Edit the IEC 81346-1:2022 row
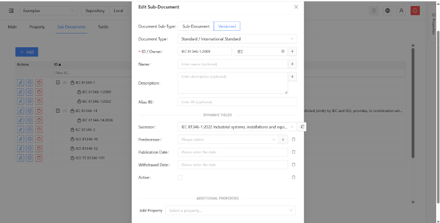Viewport: 440px width, 223px height. pos(20,102)
